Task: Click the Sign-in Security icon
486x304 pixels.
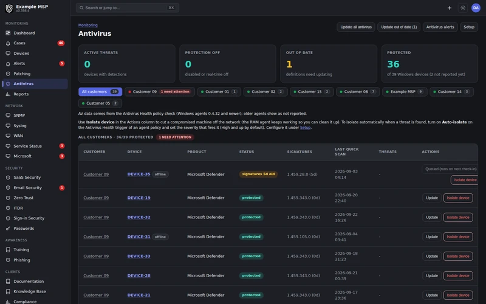Action: tap(8, 218)
